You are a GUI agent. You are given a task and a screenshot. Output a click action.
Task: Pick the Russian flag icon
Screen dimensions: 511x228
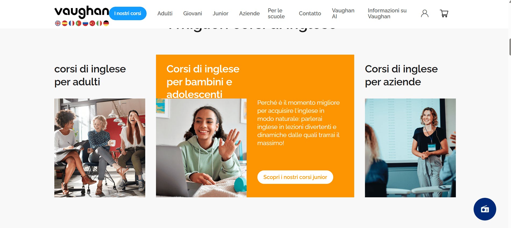pyautogui.click(x=85, y=23)
